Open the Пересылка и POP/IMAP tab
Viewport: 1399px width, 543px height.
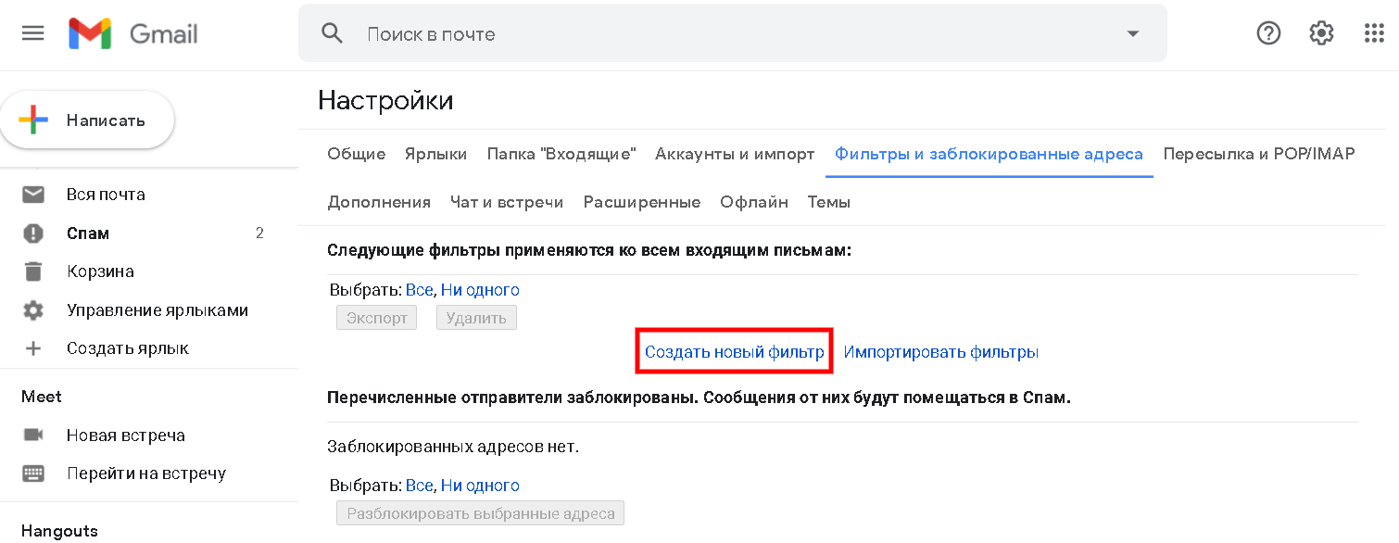point(1258,154)
